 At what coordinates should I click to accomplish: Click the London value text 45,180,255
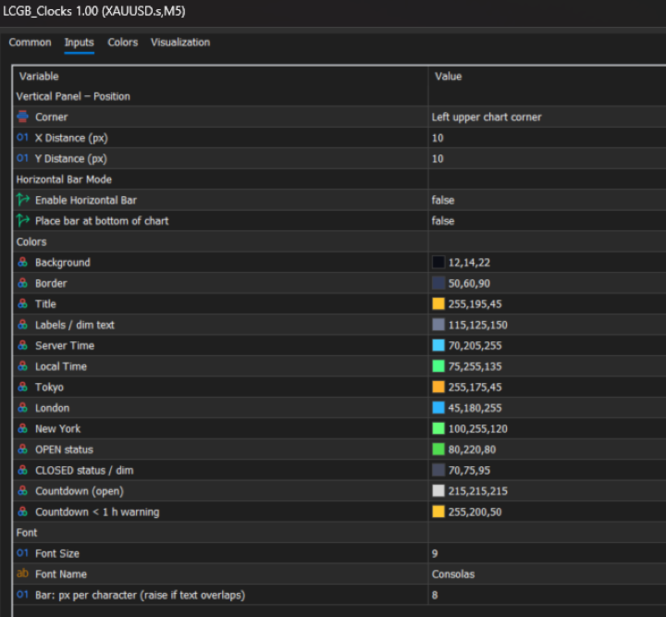[x=475, y=408]
